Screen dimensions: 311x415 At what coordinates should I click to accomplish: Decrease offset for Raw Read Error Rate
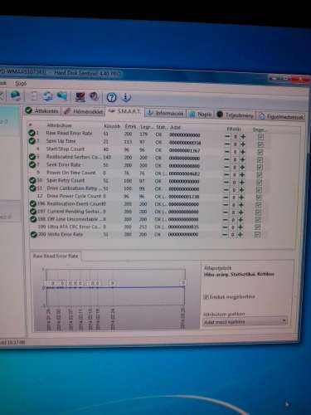click(x=227, y=136)
